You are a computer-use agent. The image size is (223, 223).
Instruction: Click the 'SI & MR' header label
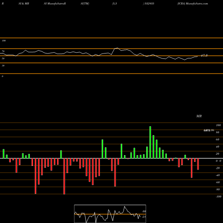[24, 4]
